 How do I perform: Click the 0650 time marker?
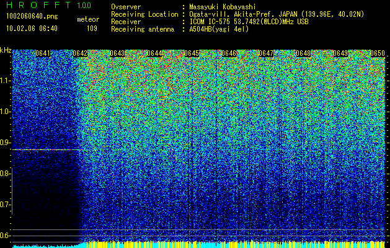tap(378, 53)
